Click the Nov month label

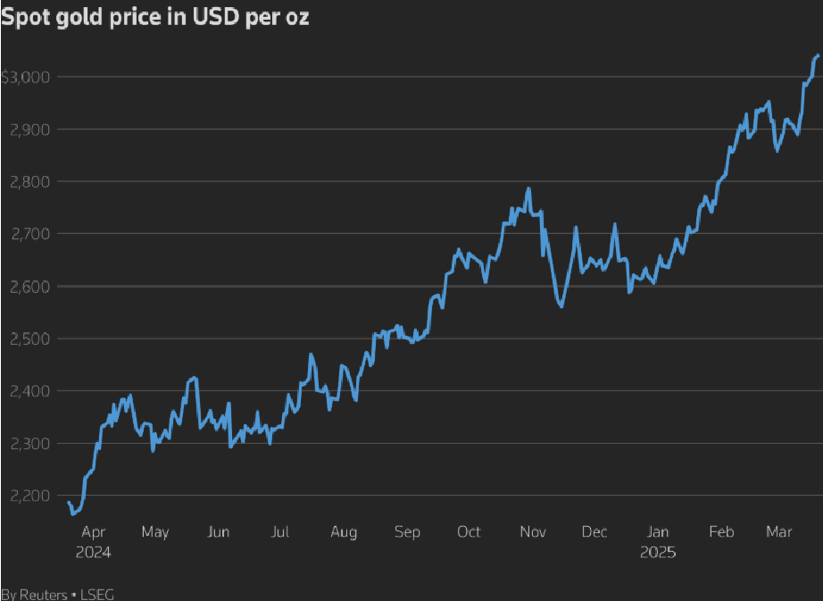[532, 532]
